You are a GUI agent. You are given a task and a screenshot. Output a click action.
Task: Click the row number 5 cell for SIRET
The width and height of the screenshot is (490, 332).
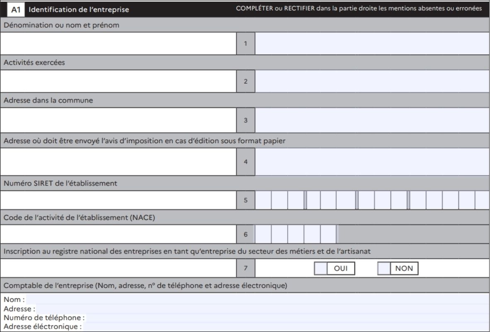point(246,200)
